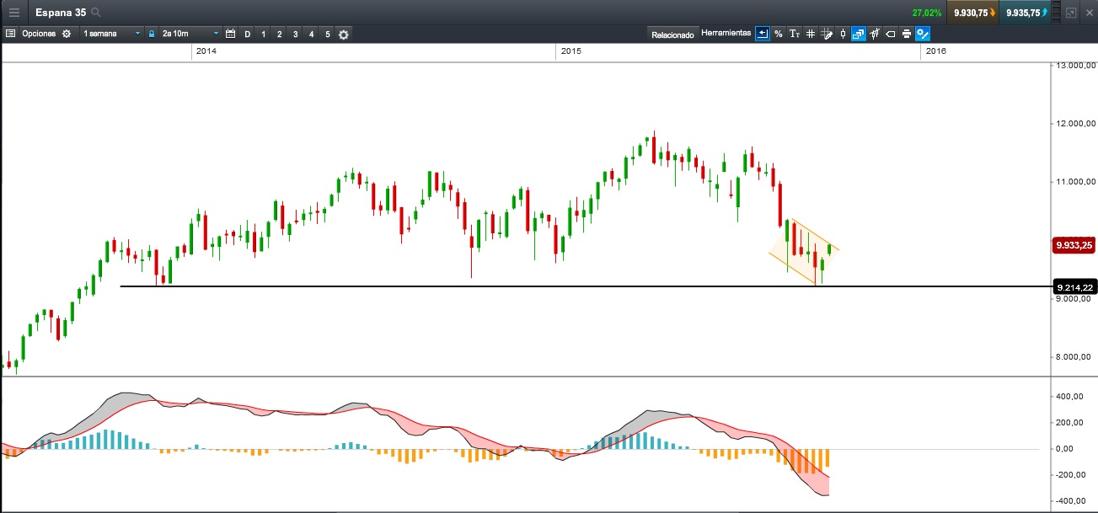
Task: Open the Herramientas tools menu
Action: coord(726,34)
